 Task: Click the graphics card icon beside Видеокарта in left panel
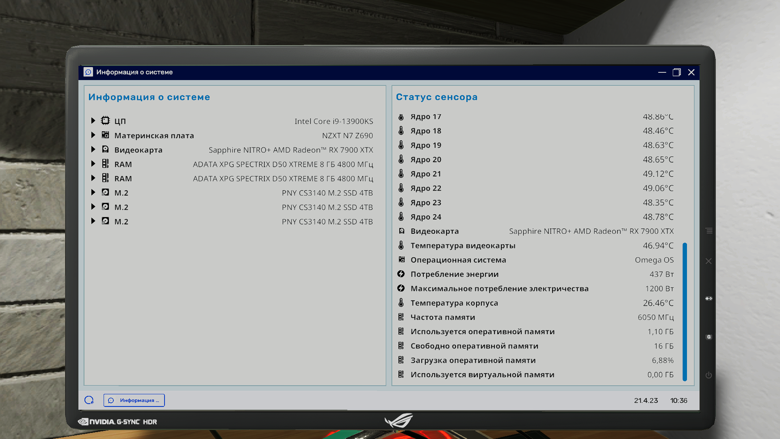[x=105, y=149]
